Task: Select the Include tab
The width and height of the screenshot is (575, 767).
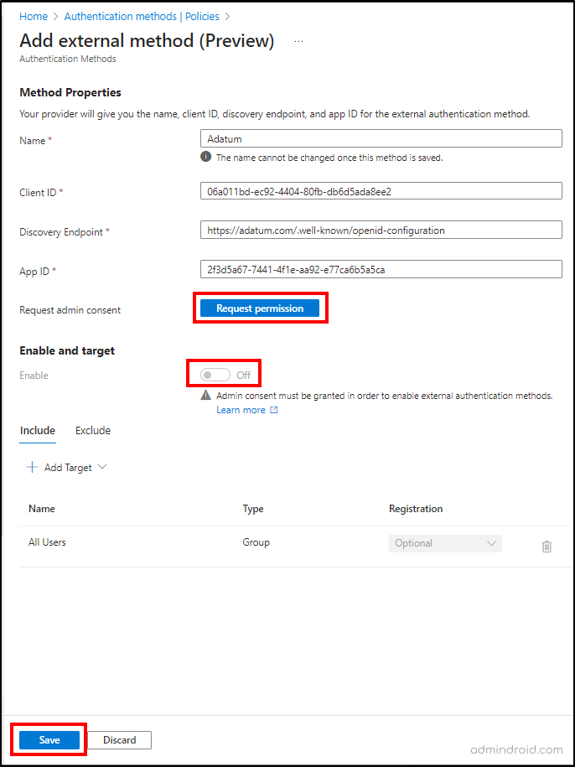Action: click(x=37, y=430)
